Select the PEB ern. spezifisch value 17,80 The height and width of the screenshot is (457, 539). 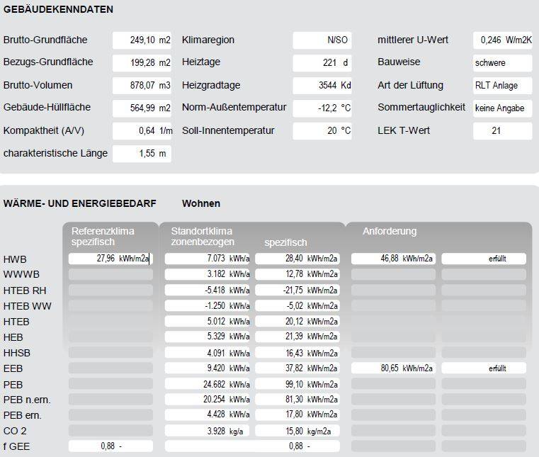pos(297,414)
